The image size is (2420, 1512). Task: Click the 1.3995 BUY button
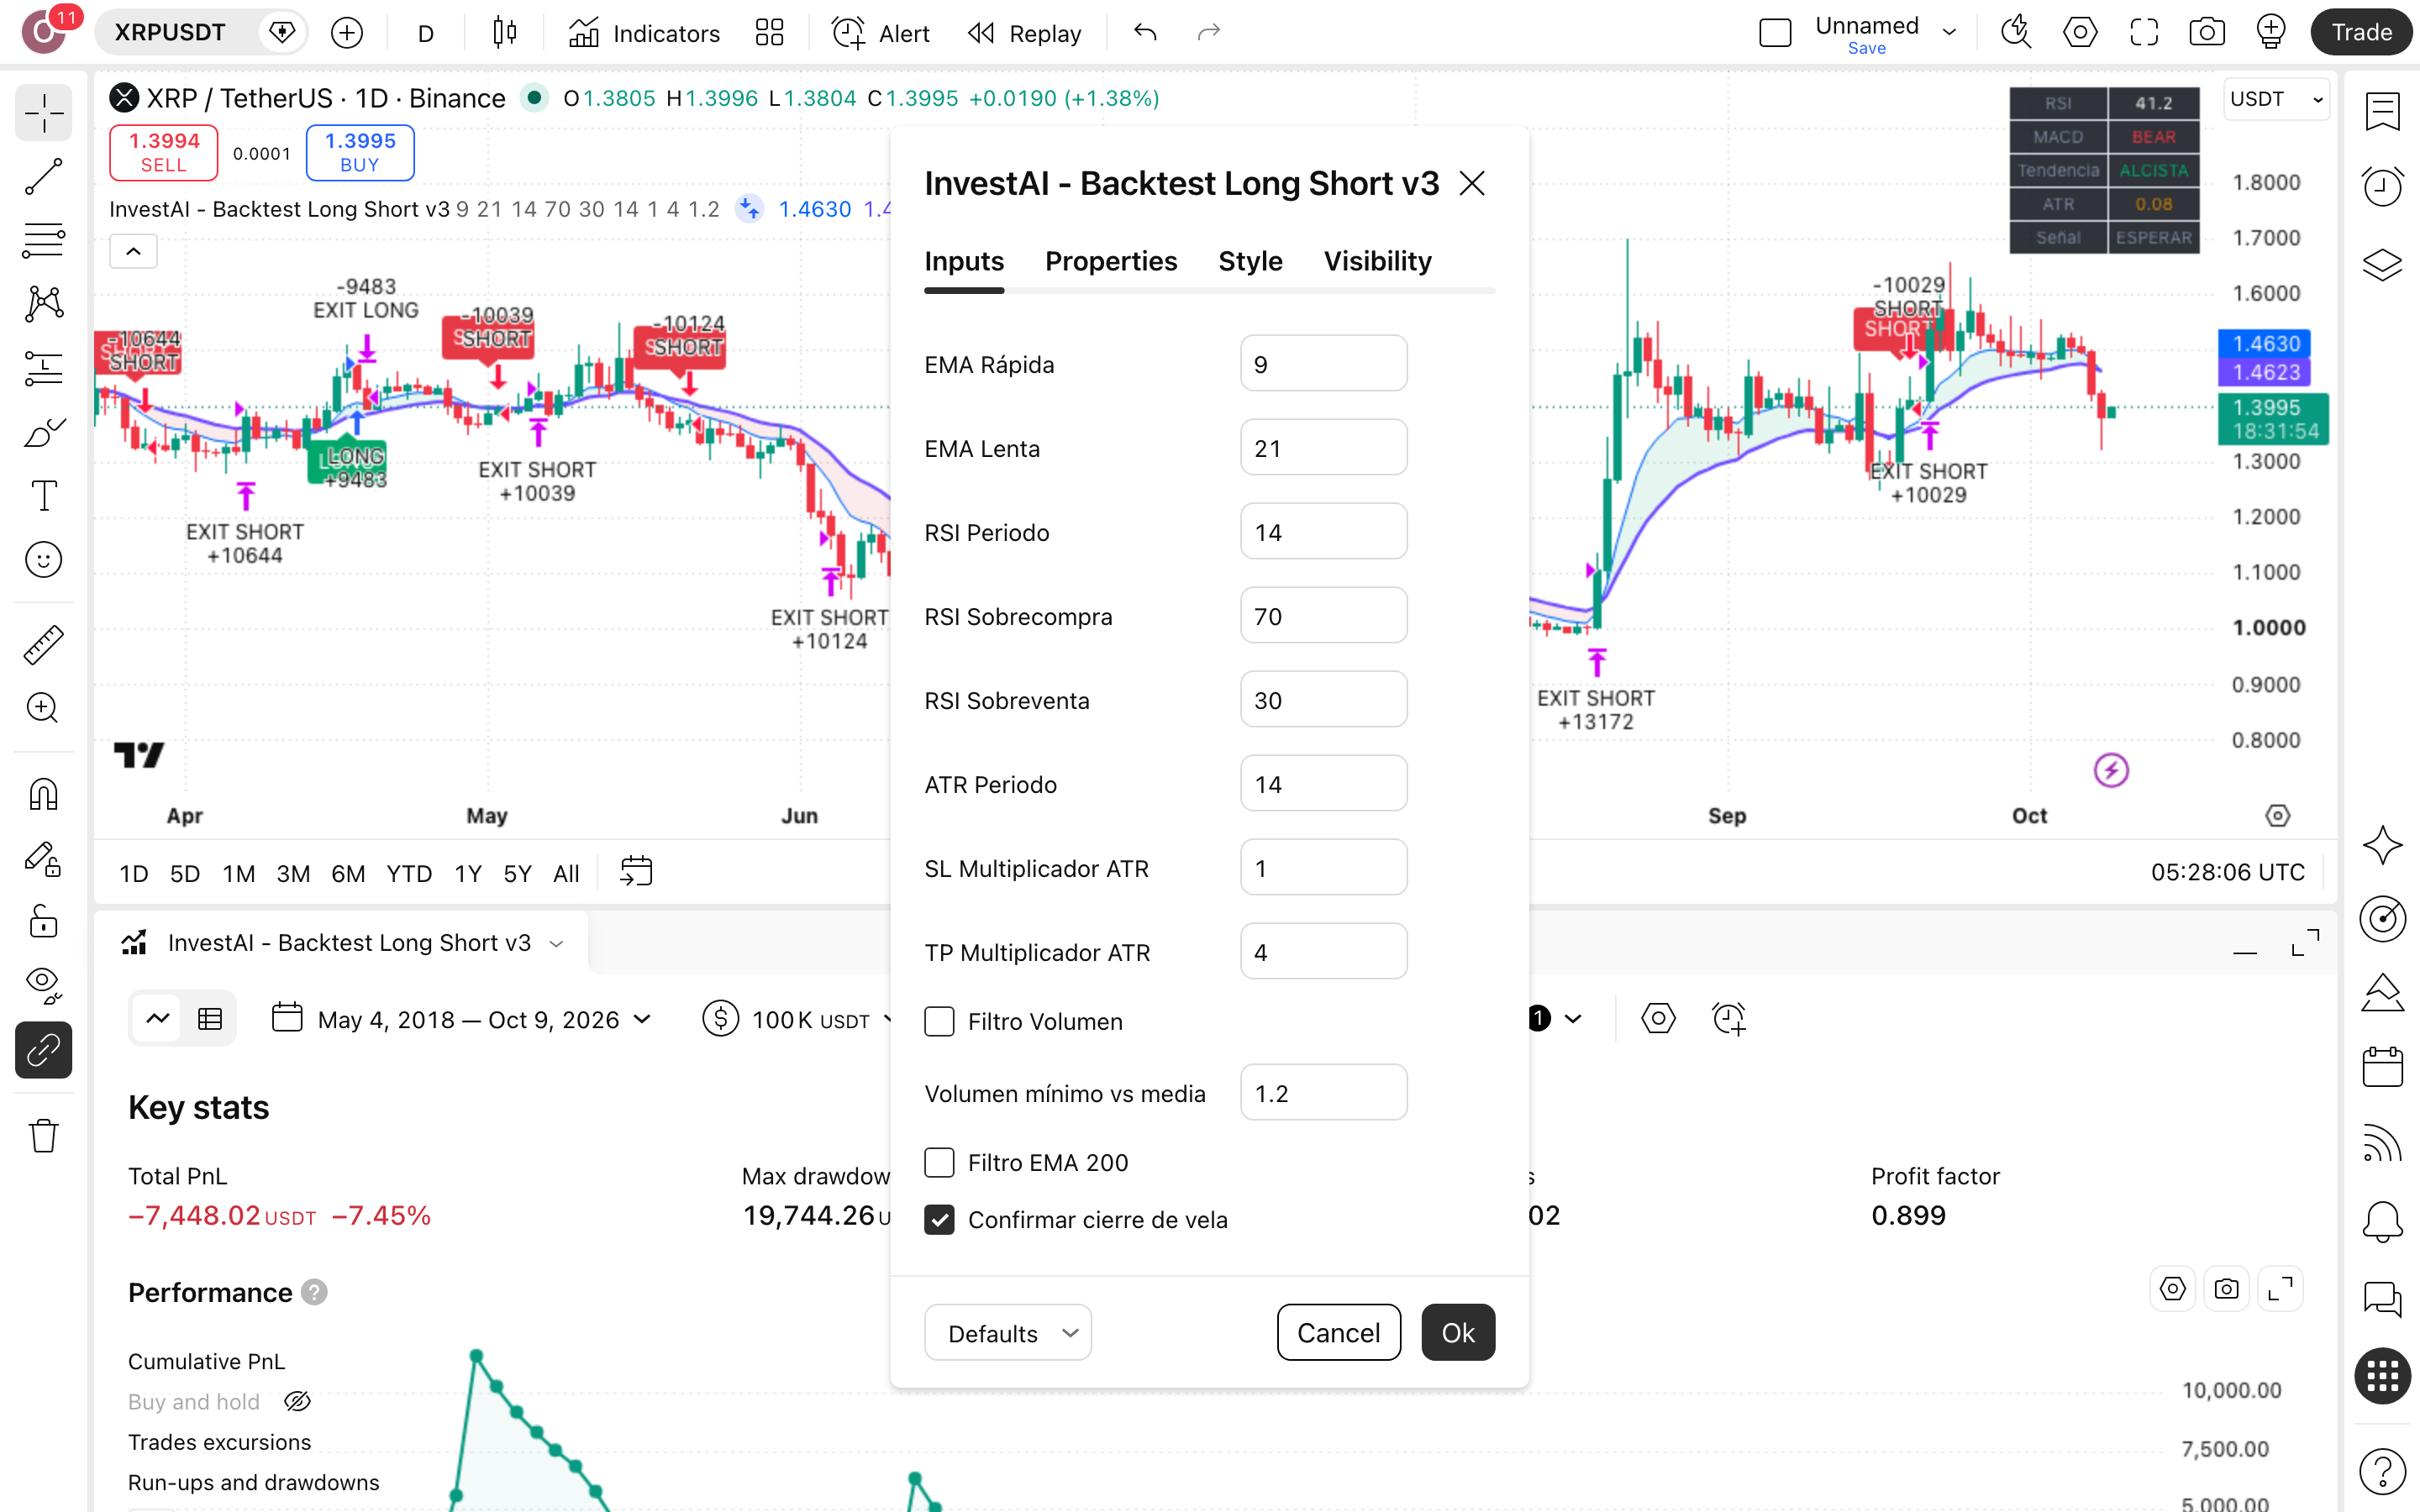click(360, 153)
